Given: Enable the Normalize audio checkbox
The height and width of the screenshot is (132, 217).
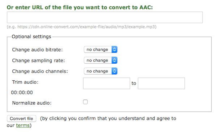Looking at the screenshot, I should pos(85,102).
